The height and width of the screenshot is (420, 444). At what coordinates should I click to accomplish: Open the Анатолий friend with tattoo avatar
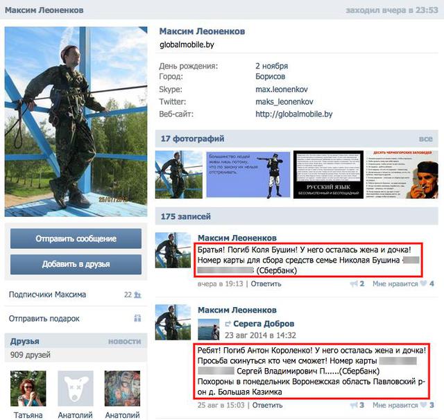pos(122,388)
